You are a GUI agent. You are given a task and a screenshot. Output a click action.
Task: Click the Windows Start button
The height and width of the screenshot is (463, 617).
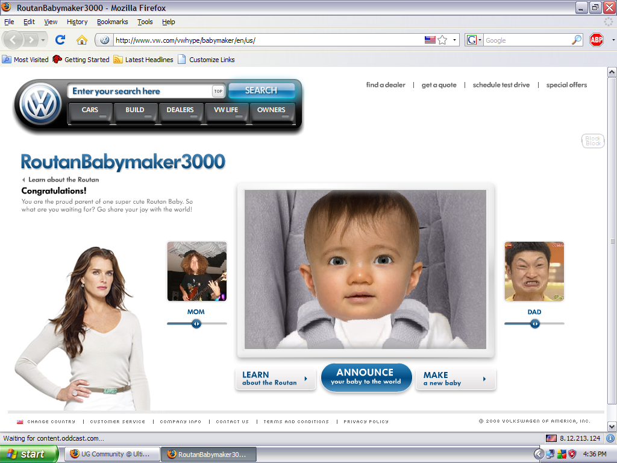point(28,454)
